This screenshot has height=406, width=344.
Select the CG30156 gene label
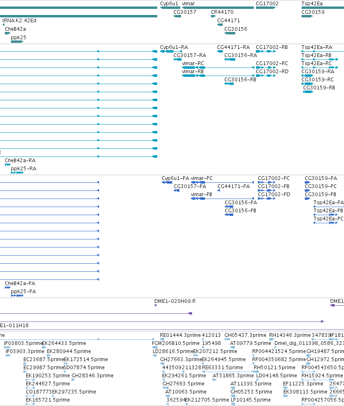236,29
